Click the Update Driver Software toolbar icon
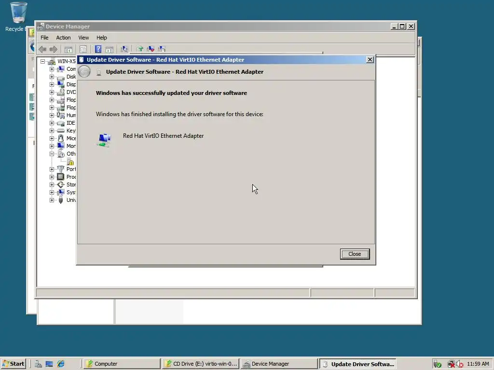The height and width of the screenshot is (370, 494). tap(140, 49)
